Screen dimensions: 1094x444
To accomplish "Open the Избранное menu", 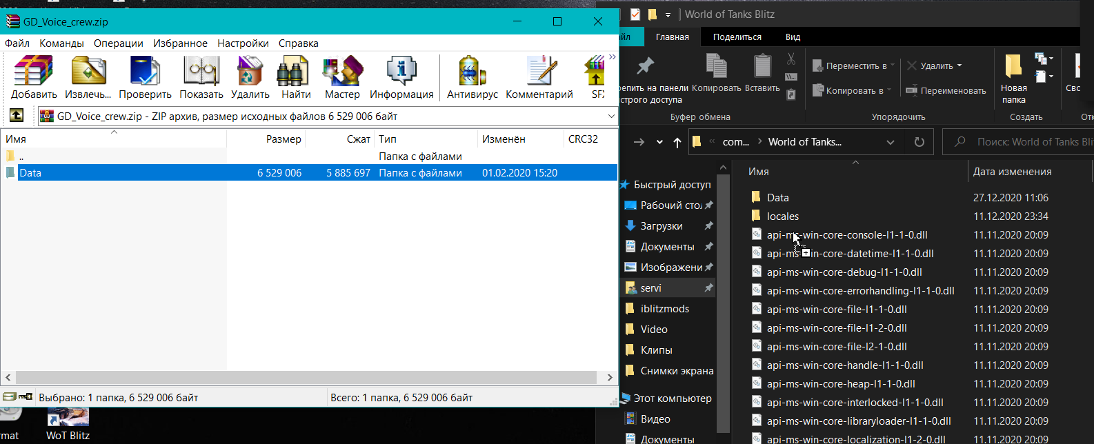I will click(x=180, y=43).
